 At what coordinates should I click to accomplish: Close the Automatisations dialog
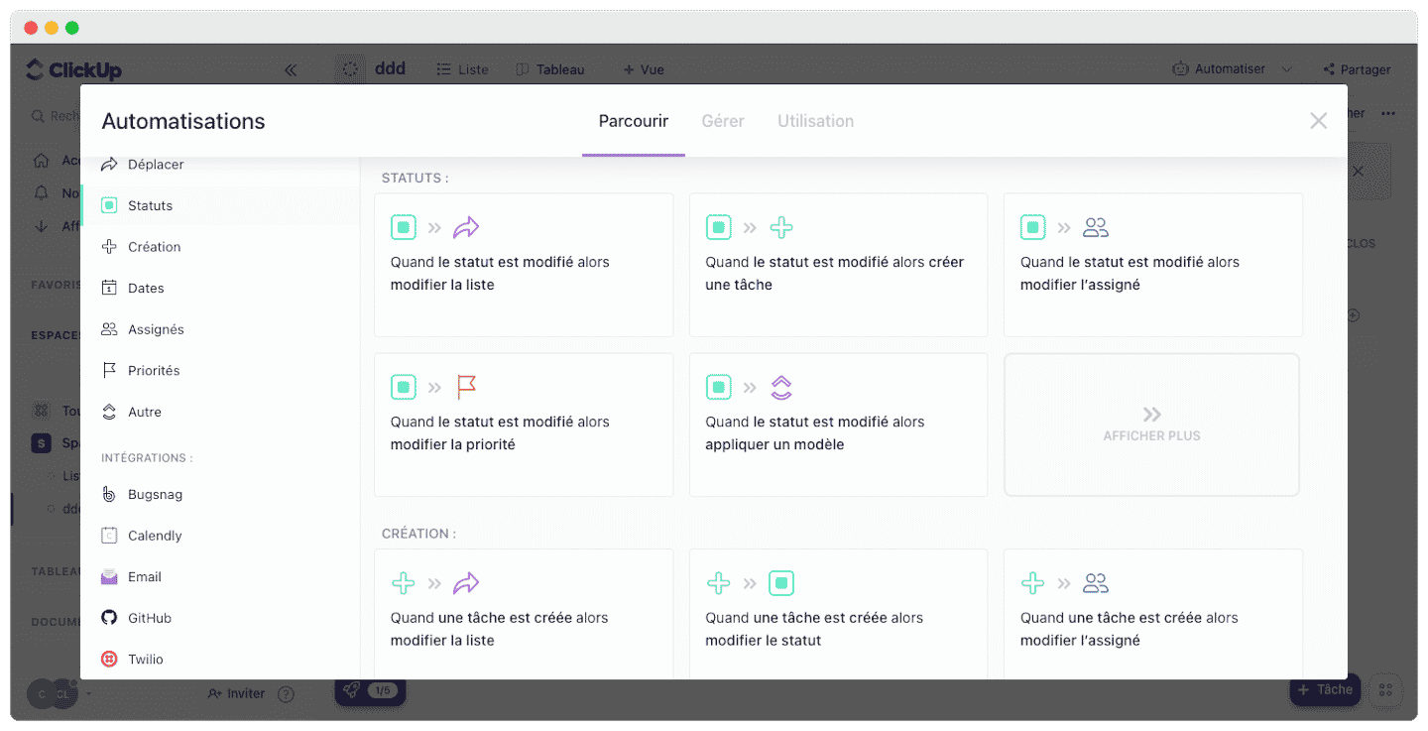coord(1318,121)
